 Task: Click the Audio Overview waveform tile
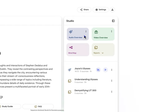click(78, 34)
